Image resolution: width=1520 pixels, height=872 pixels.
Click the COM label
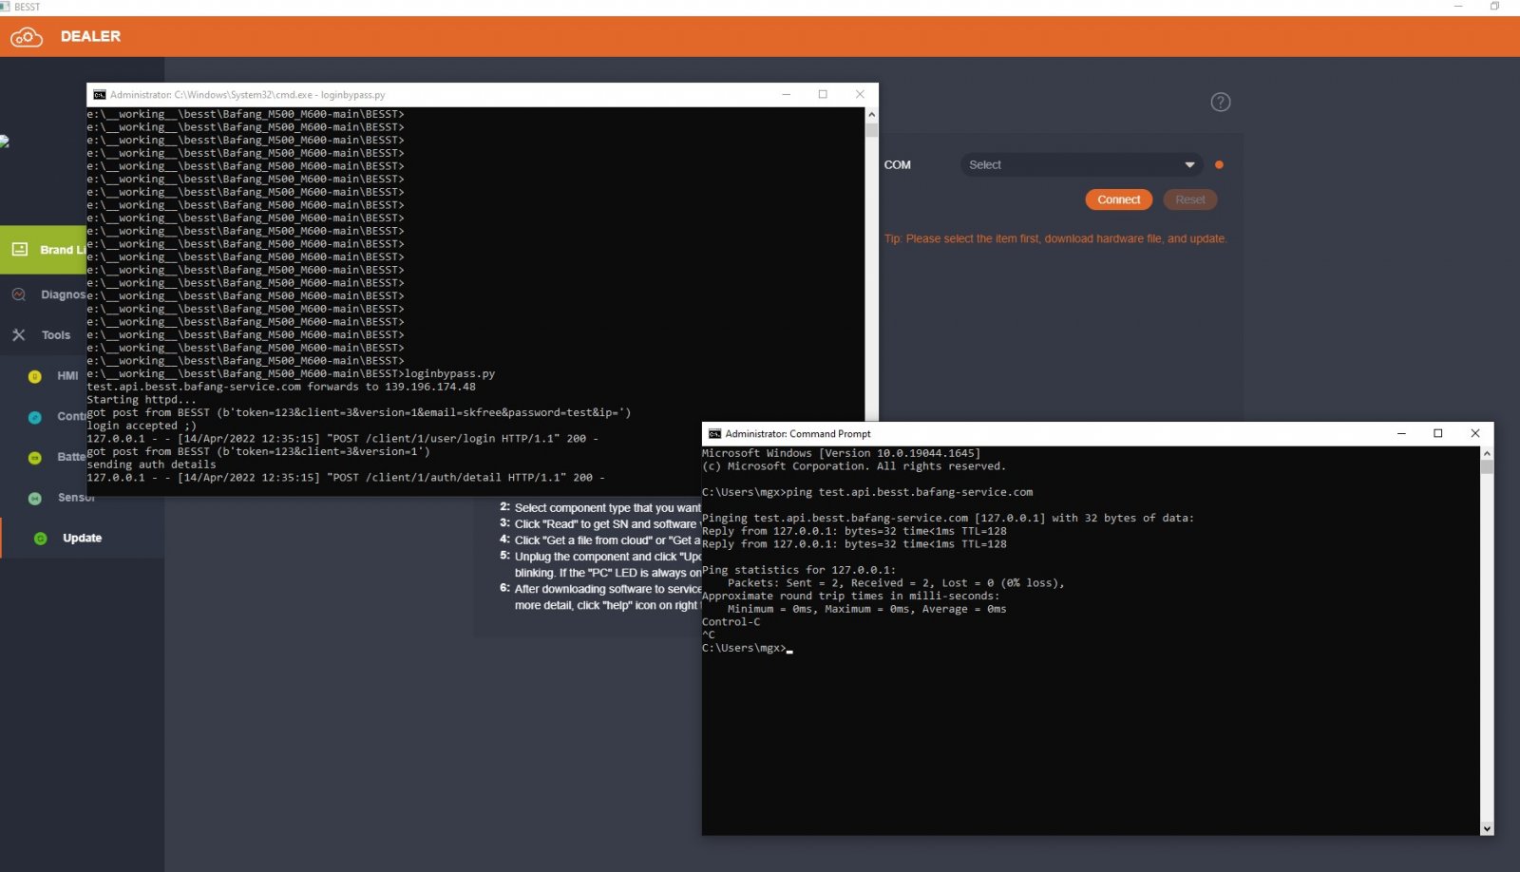[897, 165]
